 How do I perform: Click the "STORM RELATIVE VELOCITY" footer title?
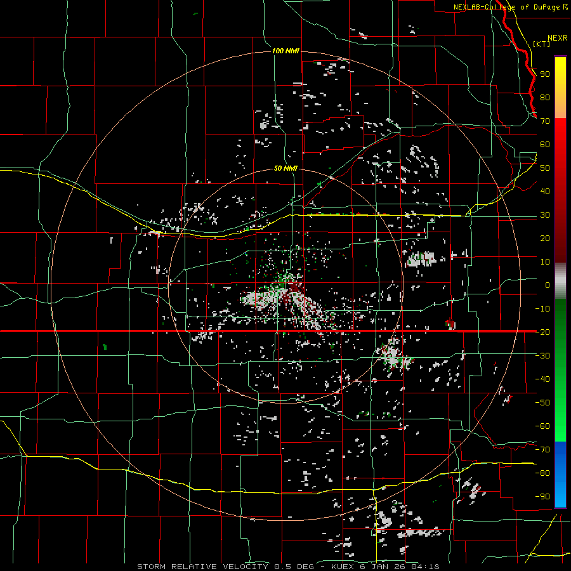click(202, 567)
